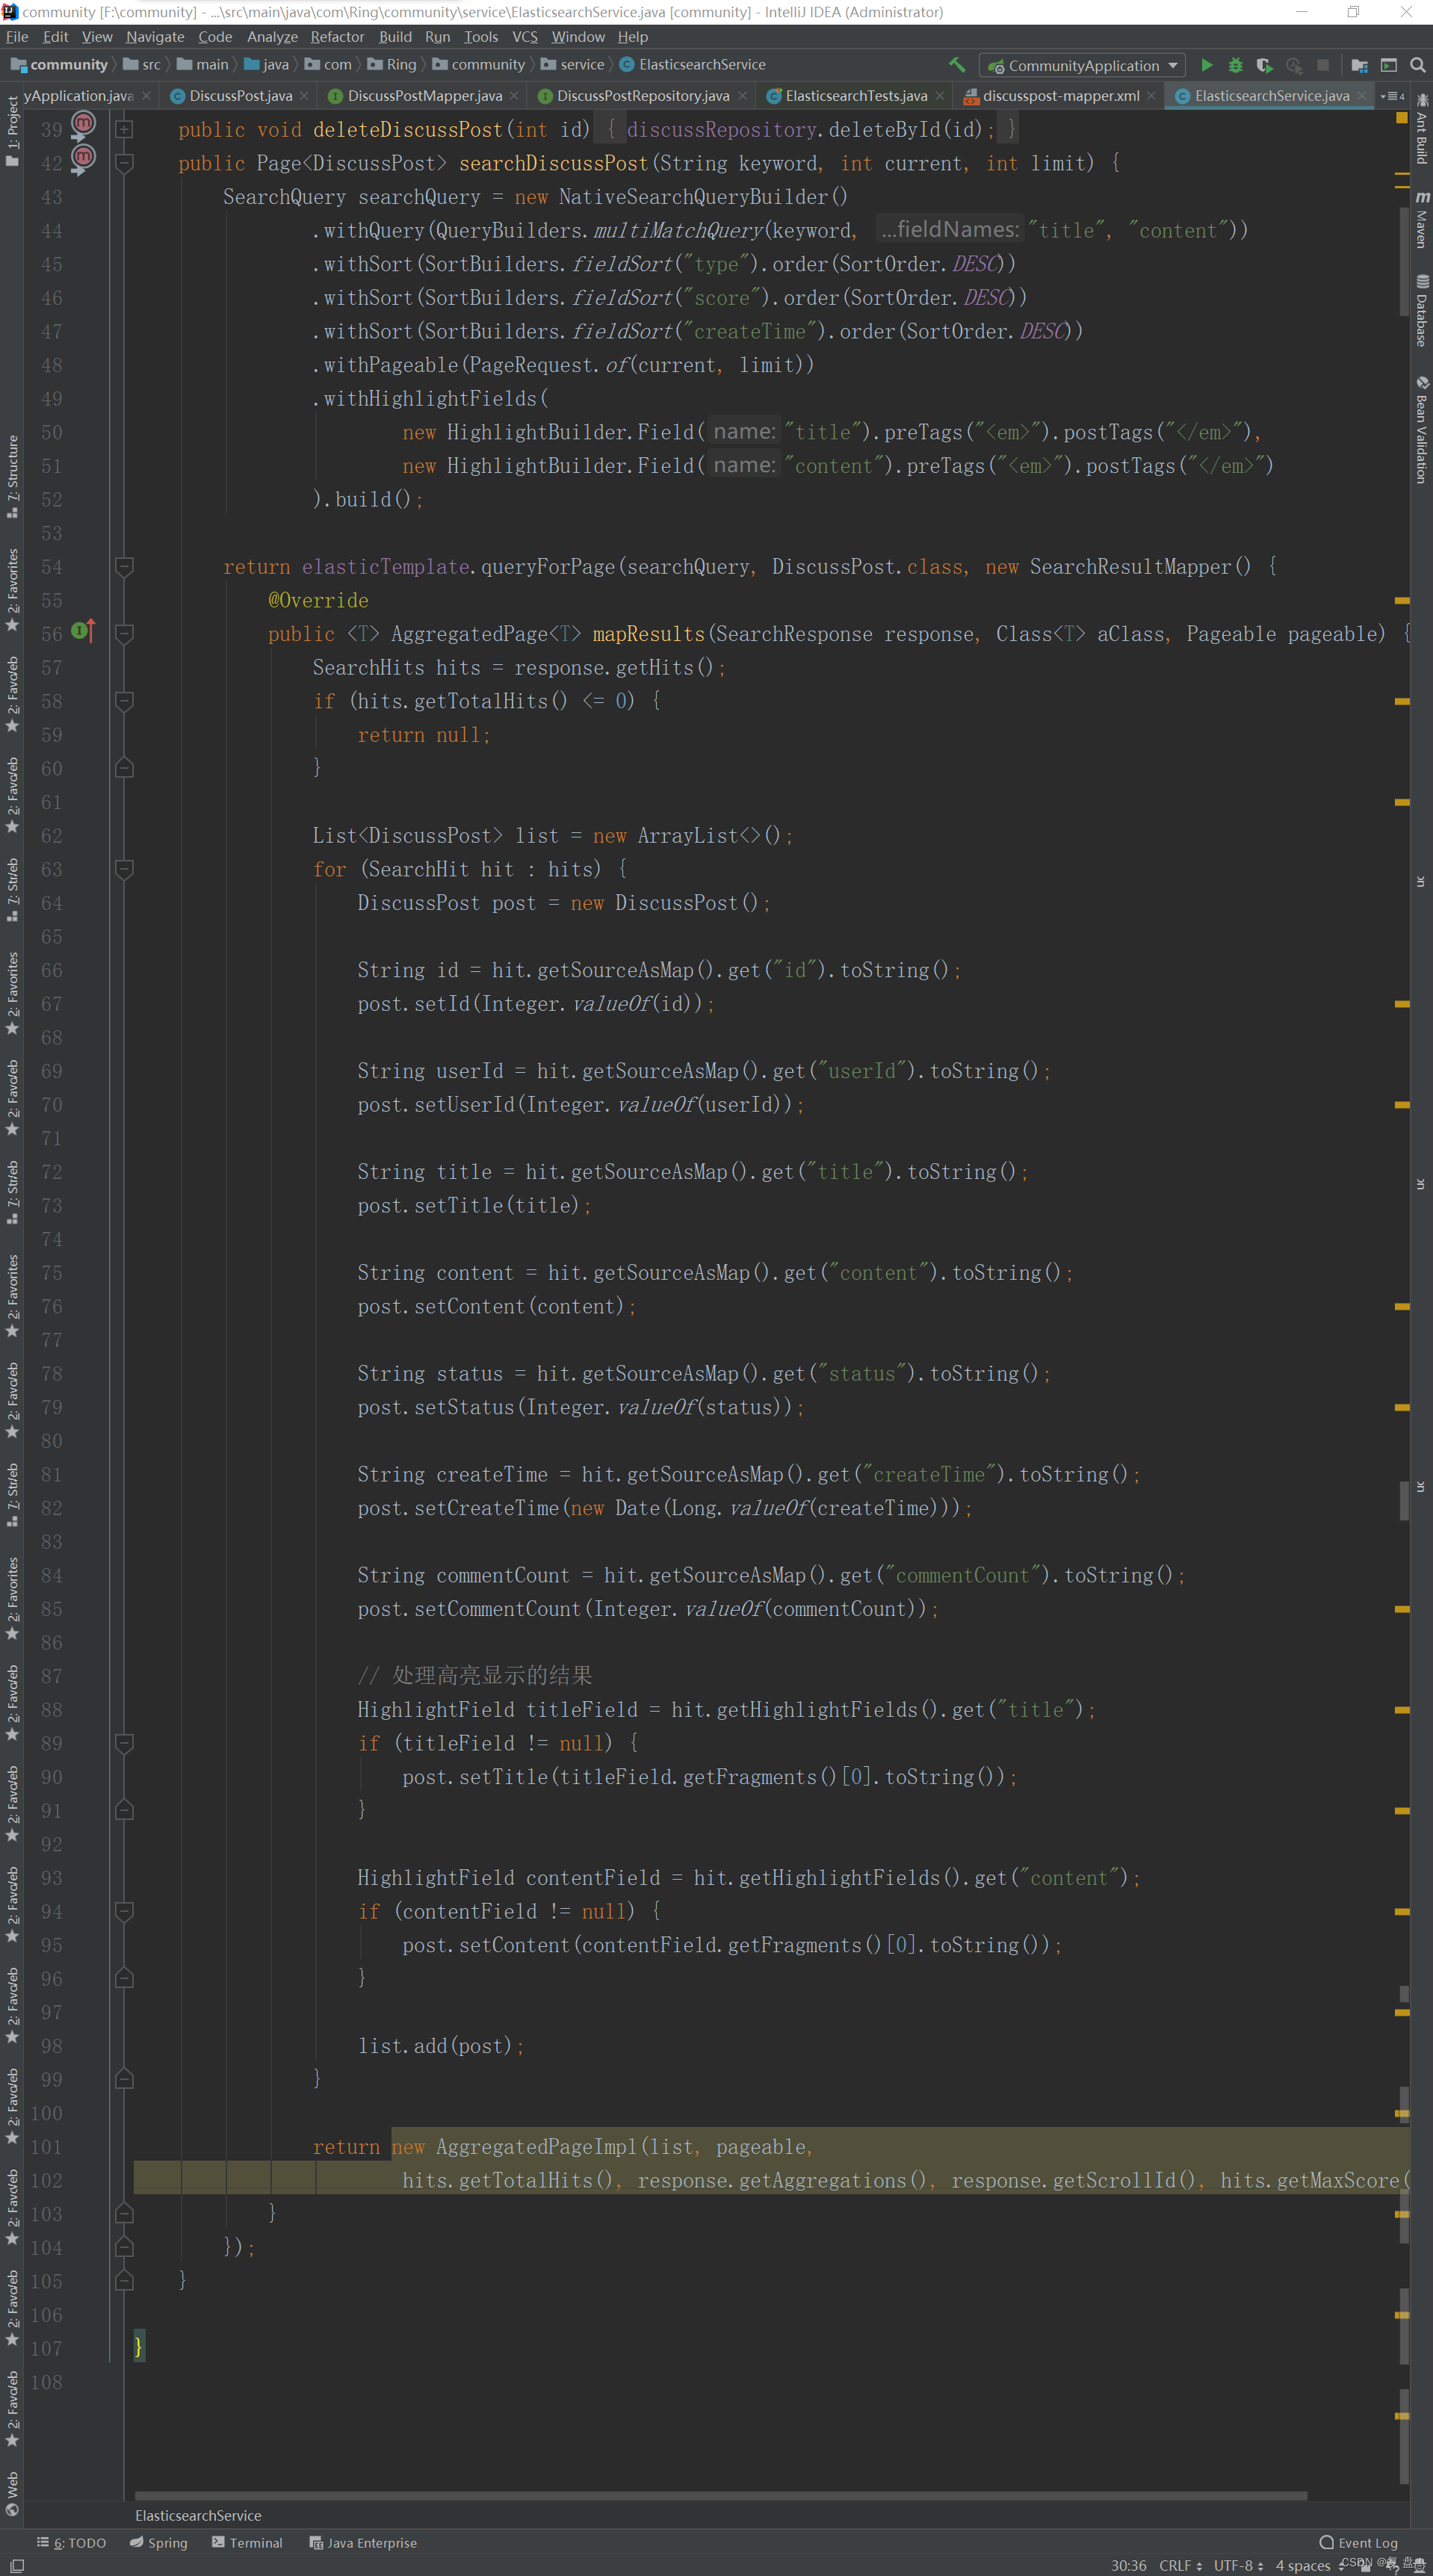Open Search Everywhere magnifier icon
This screenshot has width=1433, height=2576.
1418,65
